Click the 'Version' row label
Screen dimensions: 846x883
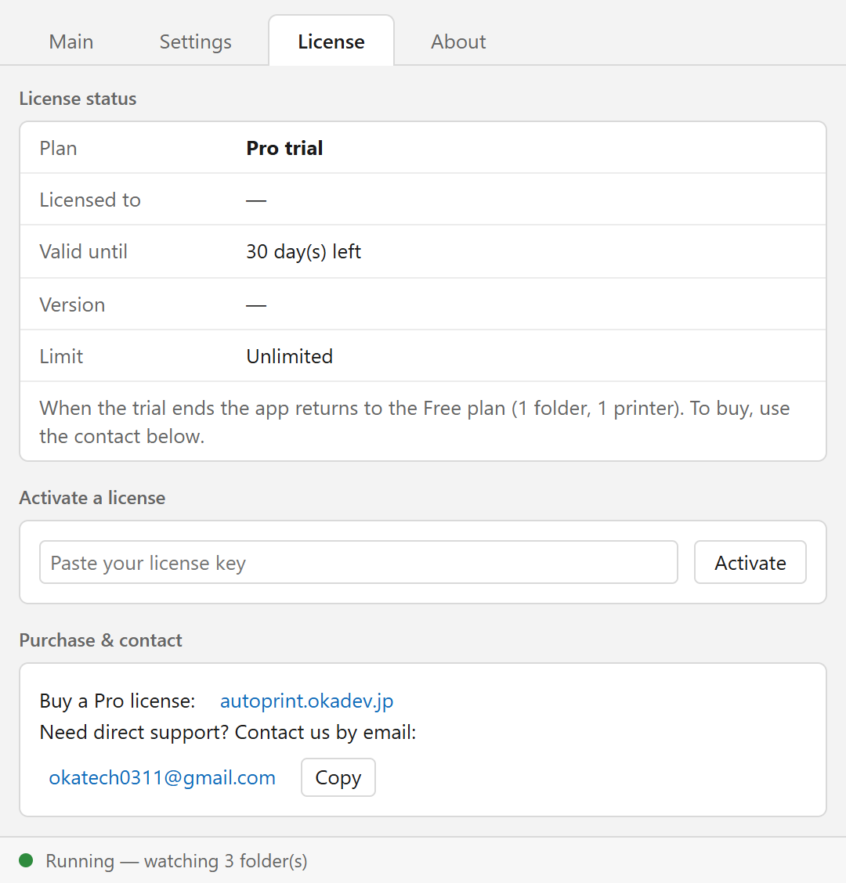point(72,305)
